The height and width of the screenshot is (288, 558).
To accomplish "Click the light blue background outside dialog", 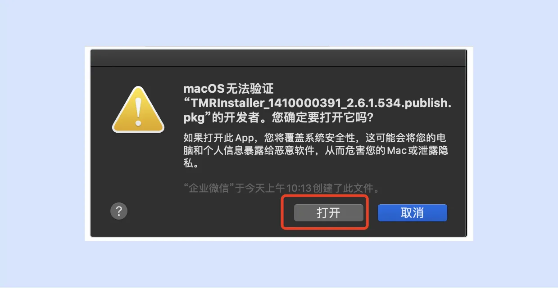I will pos(45,144).
